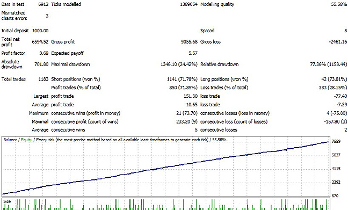Select the Gross profit value 9055.68
This screenshot has height=210, width=348.
coord(189,42)
